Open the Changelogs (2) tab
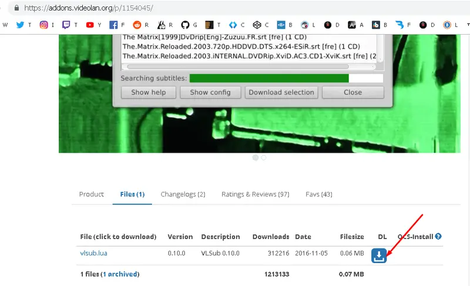This screenshot has width=470, height=286. pos(183,194)
